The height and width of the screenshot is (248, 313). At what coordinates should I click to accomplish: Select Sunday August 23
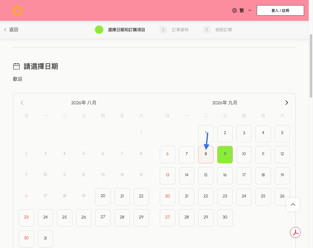click(26, 218)
